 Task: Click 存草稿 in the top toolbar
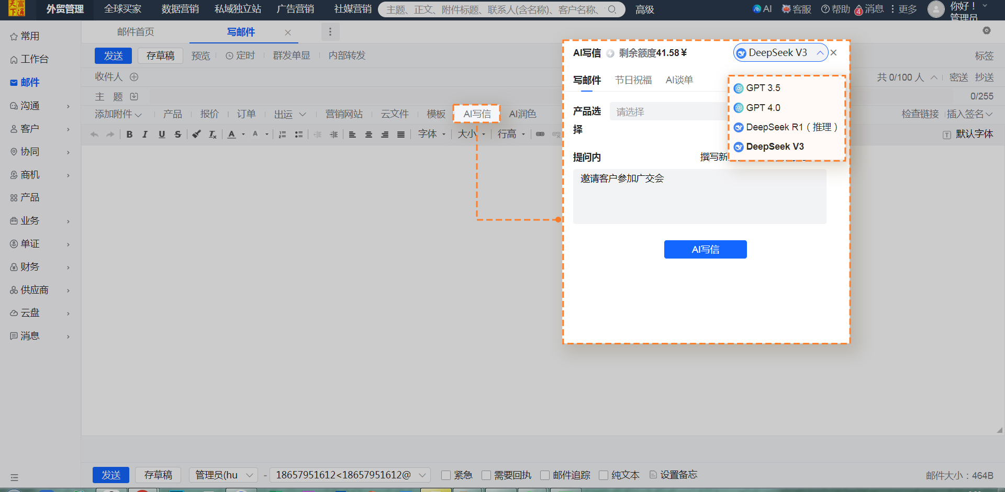160,55
